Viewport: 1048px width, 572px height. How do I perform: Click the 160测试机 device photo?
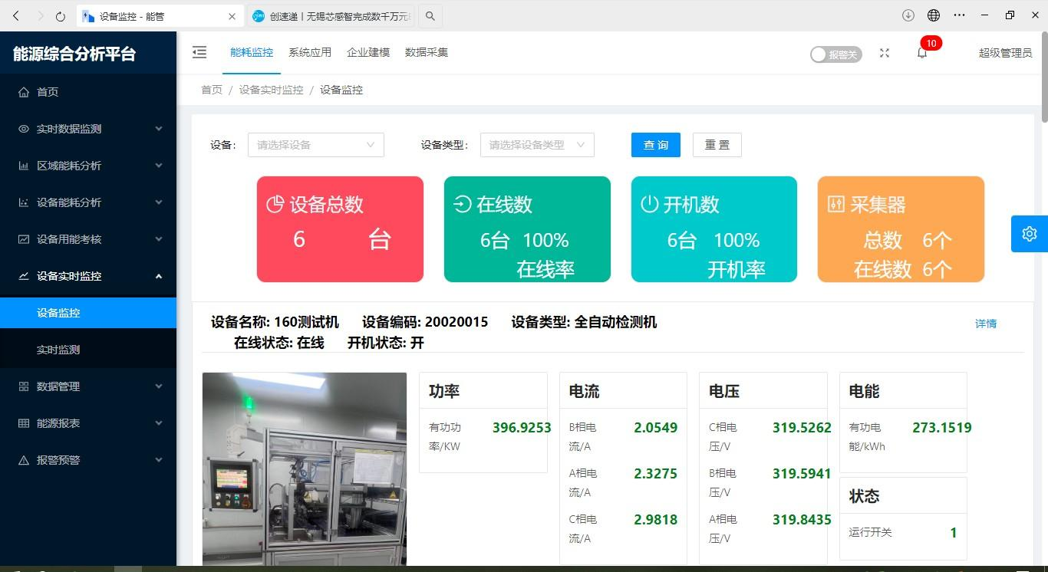tap(304, 468)
